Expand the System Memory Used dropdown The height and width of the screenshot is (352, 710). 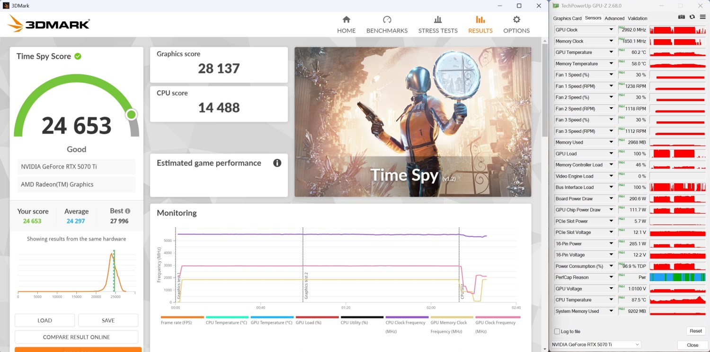(x=611, y=311)
